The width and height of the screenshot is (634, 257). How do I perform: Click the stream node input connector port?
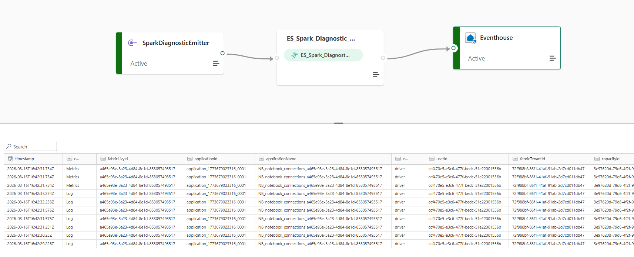click(x=277, y=58)
